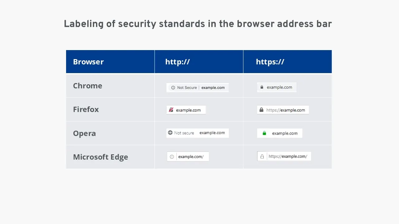Select the http:// column header

point(177,62)
